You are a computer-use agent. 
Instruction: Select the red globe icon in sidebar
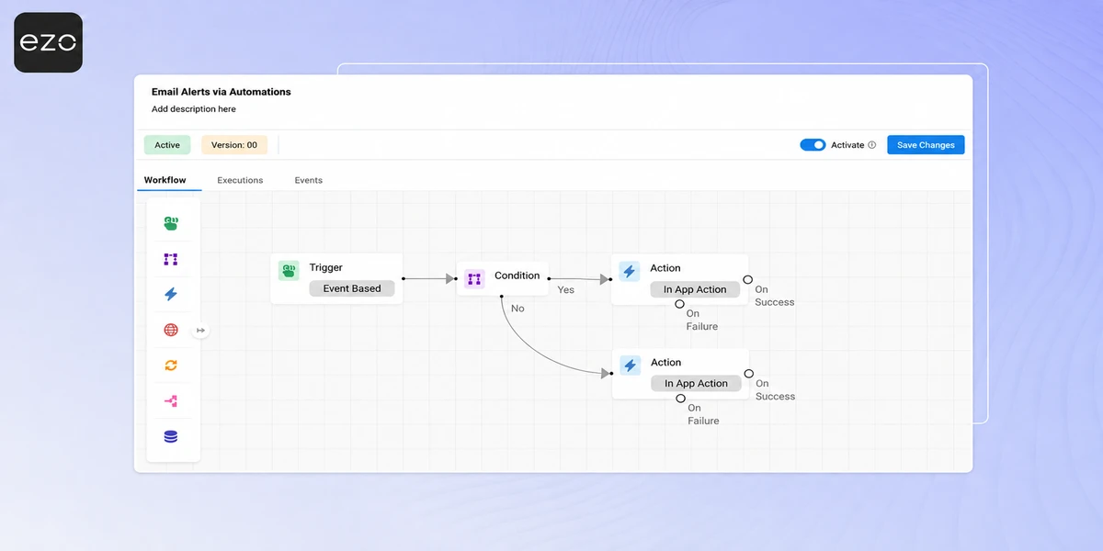click(171, 330)
